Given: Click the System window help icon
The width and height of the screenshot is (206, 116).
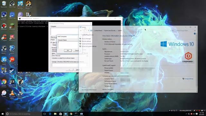Looking at the screenshot, I should pos(195,34).
